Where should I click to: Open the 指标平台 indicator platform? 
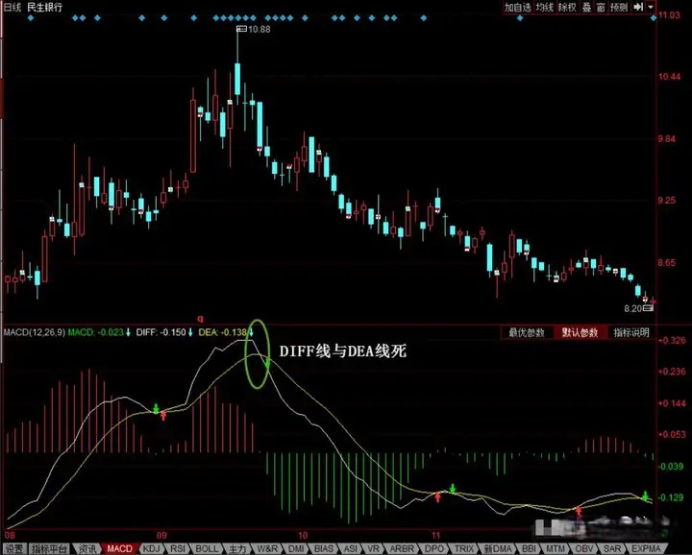49,549
